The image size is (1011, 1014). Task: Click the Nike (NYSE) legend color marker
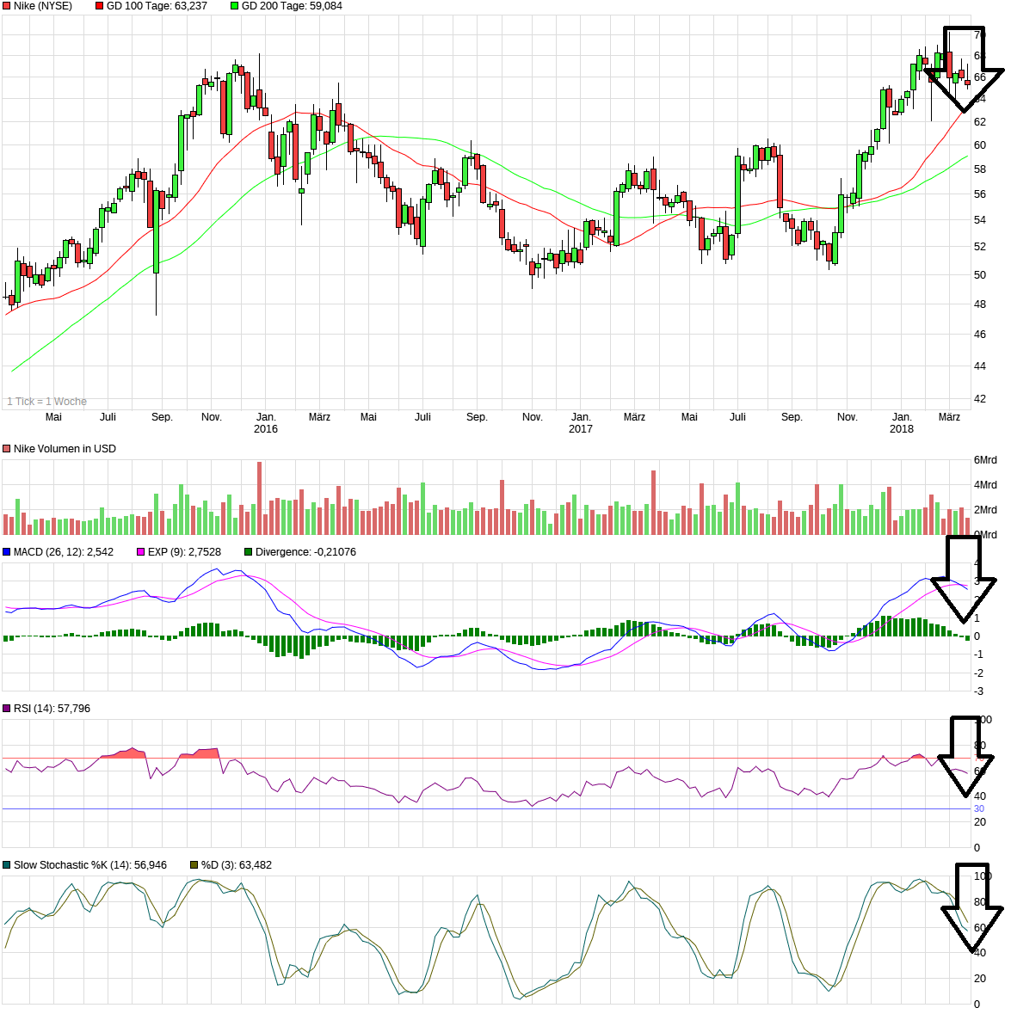(x=7, y=6)
